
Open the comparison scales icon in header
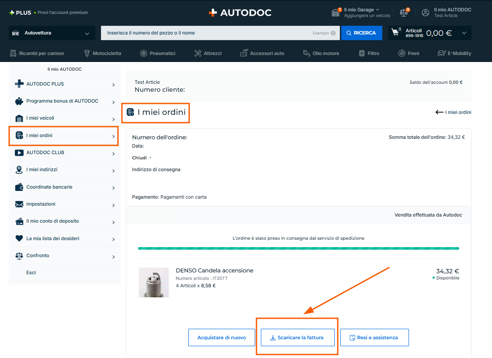click(404, 13)
